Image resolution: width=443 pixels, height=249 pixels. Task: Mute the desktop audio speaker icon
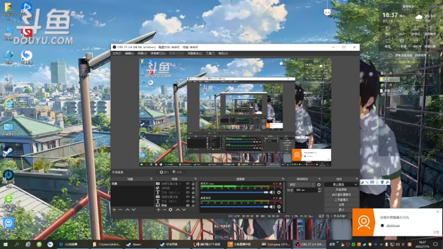point(272,206)
